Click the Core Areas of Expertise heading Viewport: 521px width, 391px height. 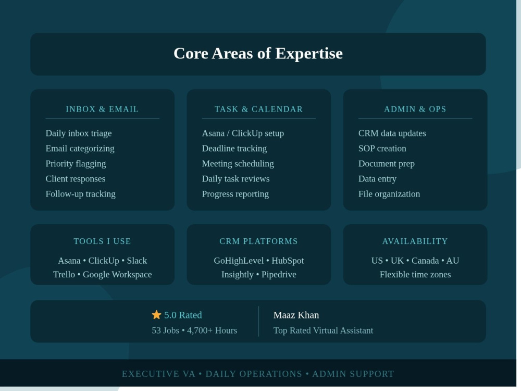(258, 54)
